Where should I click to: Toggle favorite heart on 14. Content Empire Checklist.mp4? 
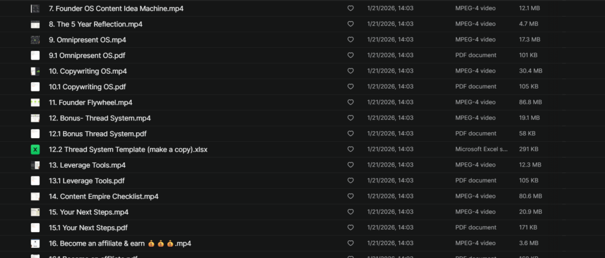350,196
